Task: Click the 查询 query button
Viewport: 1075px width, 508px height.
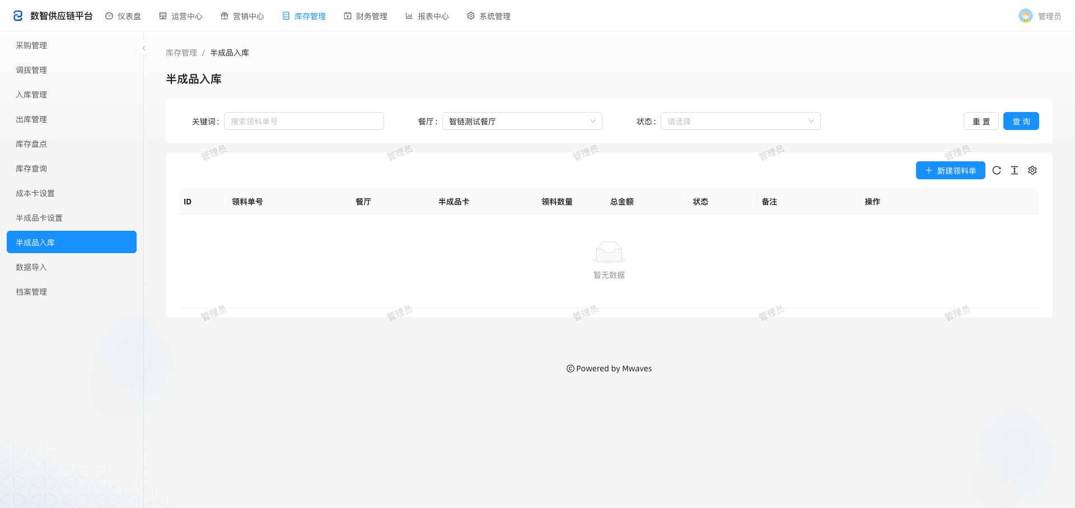Action: (1021, 121)
